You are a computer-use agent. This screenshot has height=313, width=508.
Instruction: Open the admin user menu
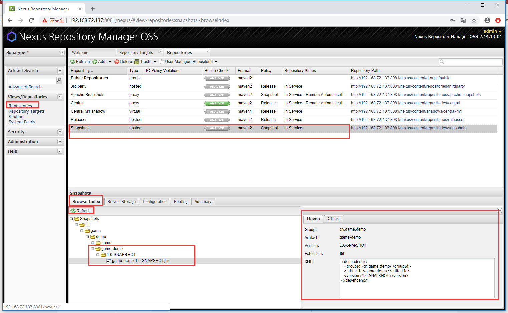pyautogui.click(x=492, y=31)
